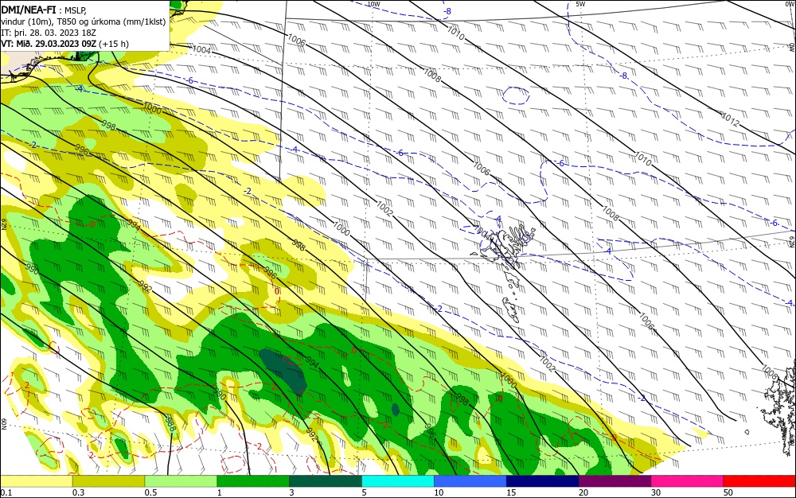Click the yellow 0.1–0.3 legend swatch
This screenshot has width=796, height=498.
37,481
